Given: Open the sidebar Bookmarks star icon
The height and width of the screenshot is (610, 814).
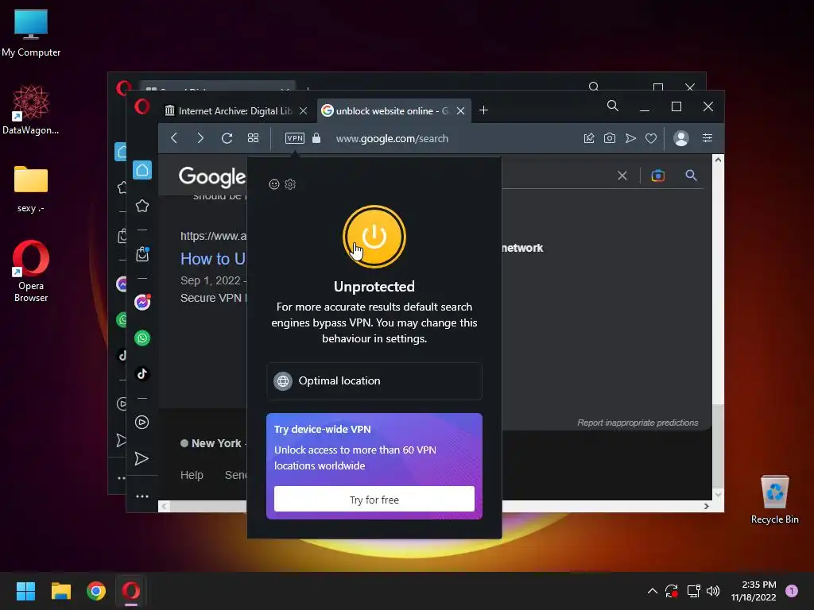Looking at the screenshot, I should [x=142, y=206].
